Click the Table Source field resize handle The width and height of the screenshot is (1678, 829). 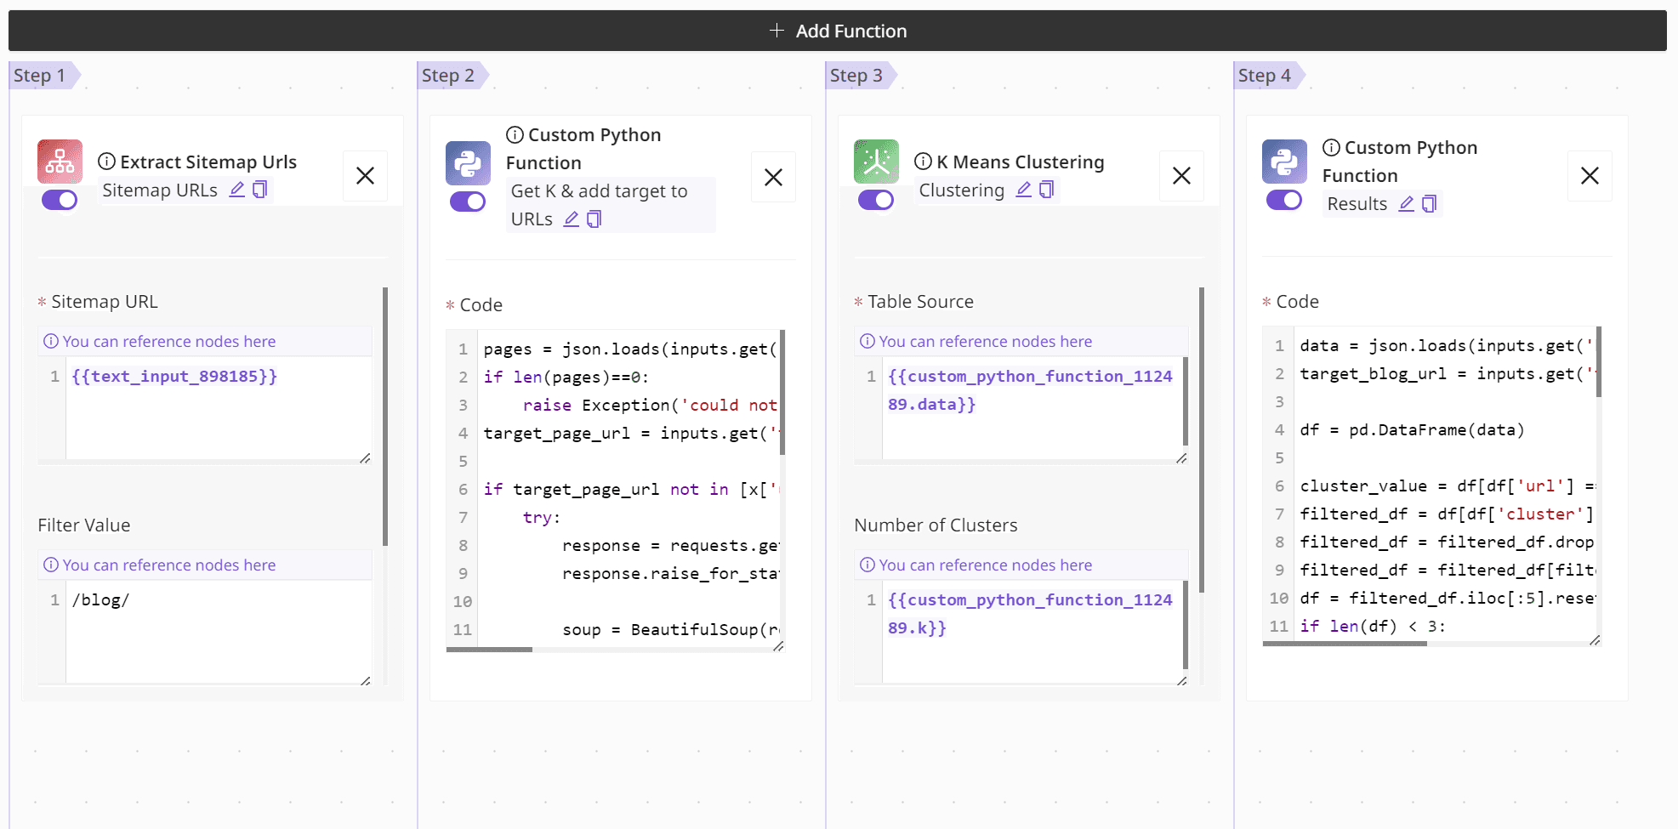pos(1182,458)
